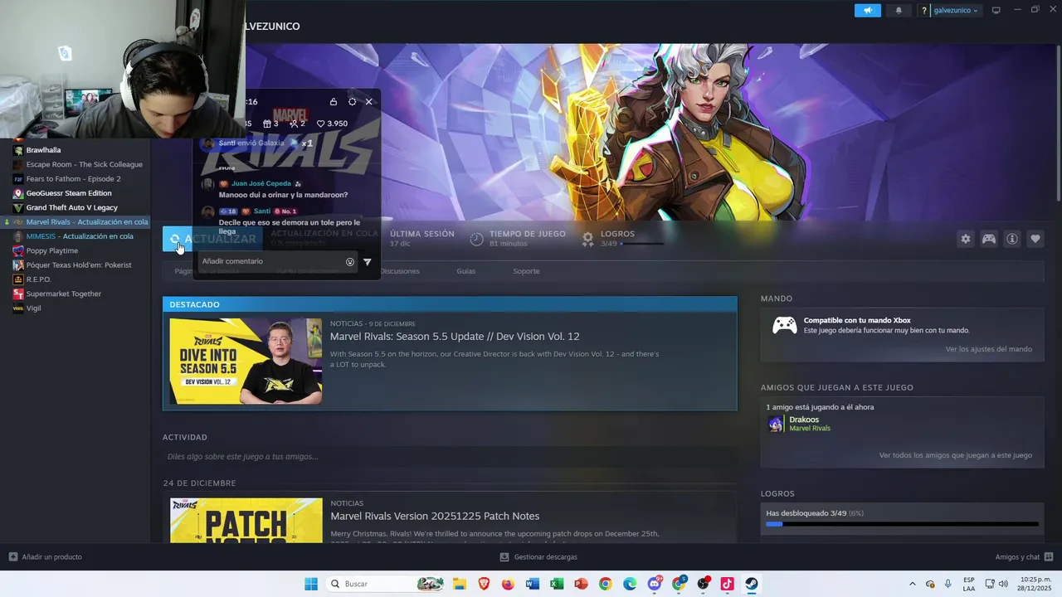Click the viewers count icon in overlay
This screenshot has width=1062, height=597.
[x=294, y=124]
